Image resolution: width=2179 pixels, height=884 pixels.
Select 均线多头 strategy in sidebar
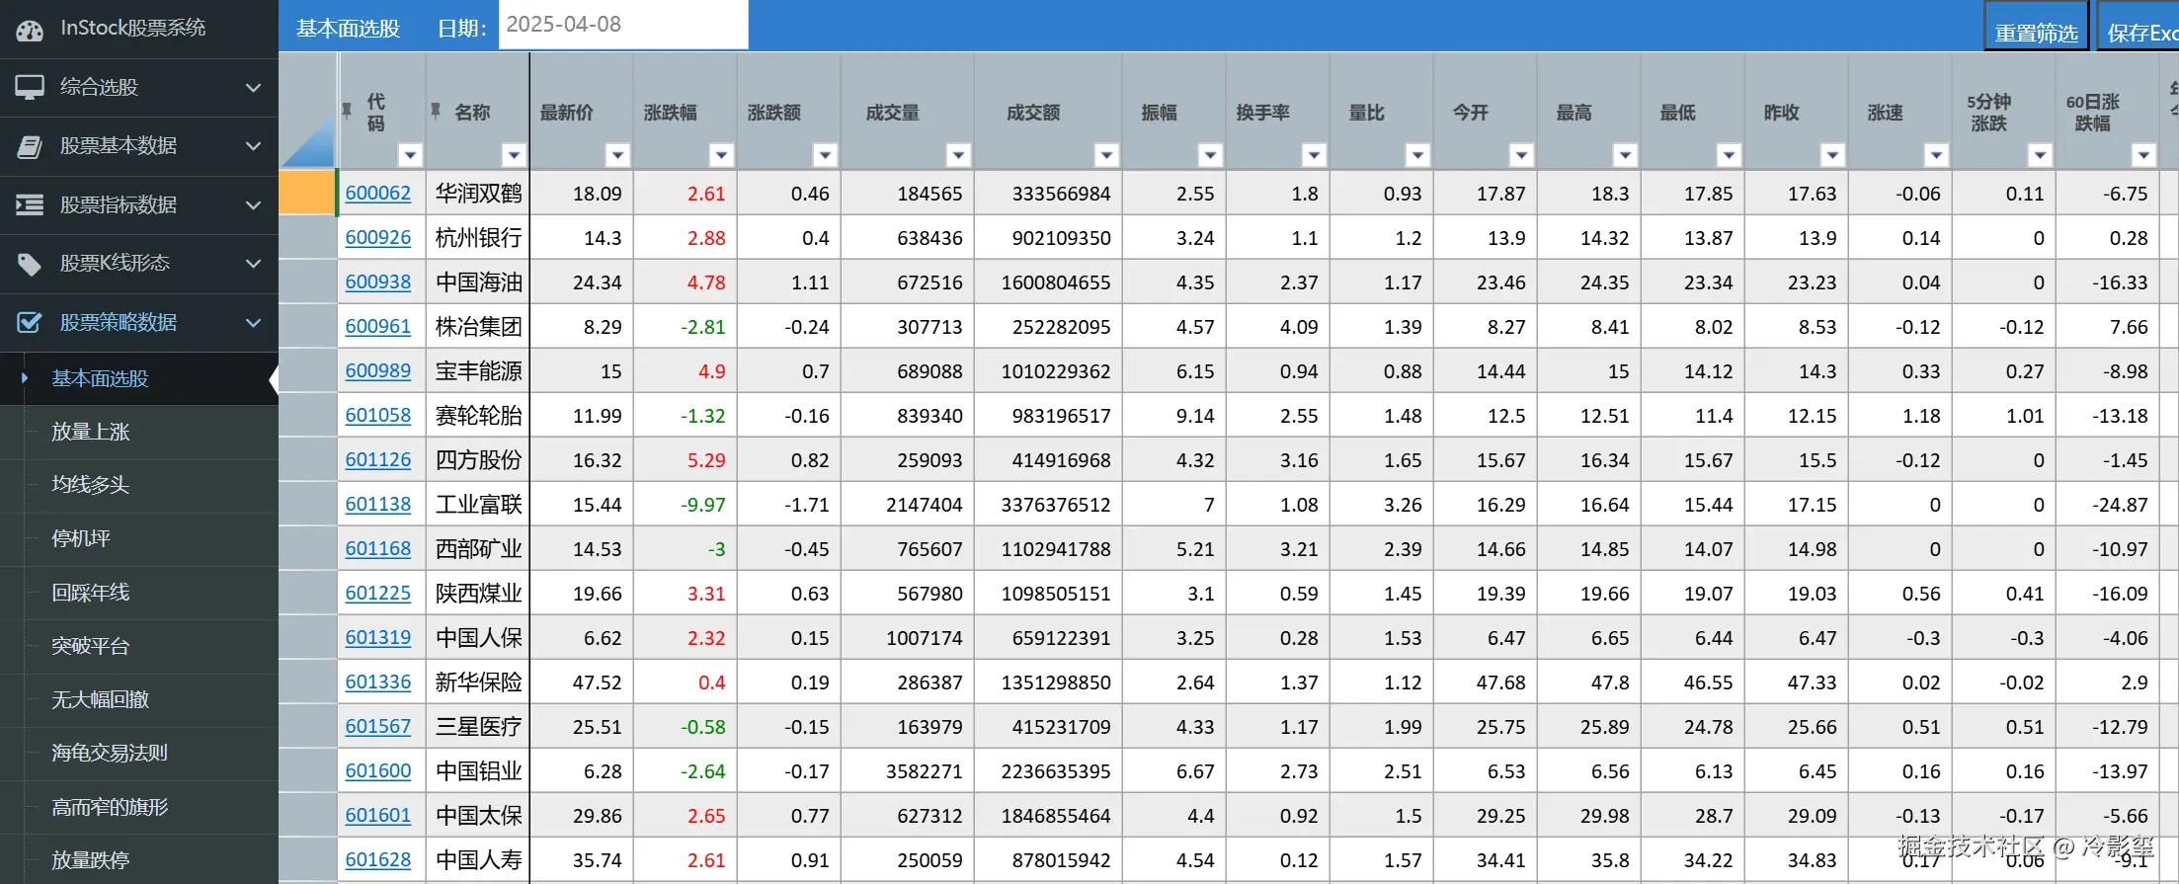[x=139, y=485]
